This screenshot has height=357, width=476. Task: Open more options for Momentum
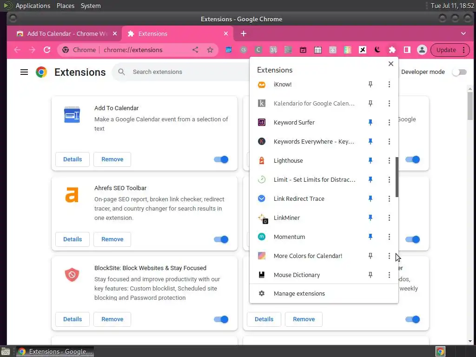[389, 237]
